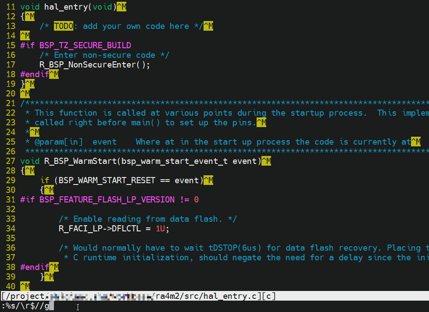The width and height of the screenshot is (429, 312).
Task: Click the R_BSP_NonSecureEnter() call
Action: click(95, 65)
